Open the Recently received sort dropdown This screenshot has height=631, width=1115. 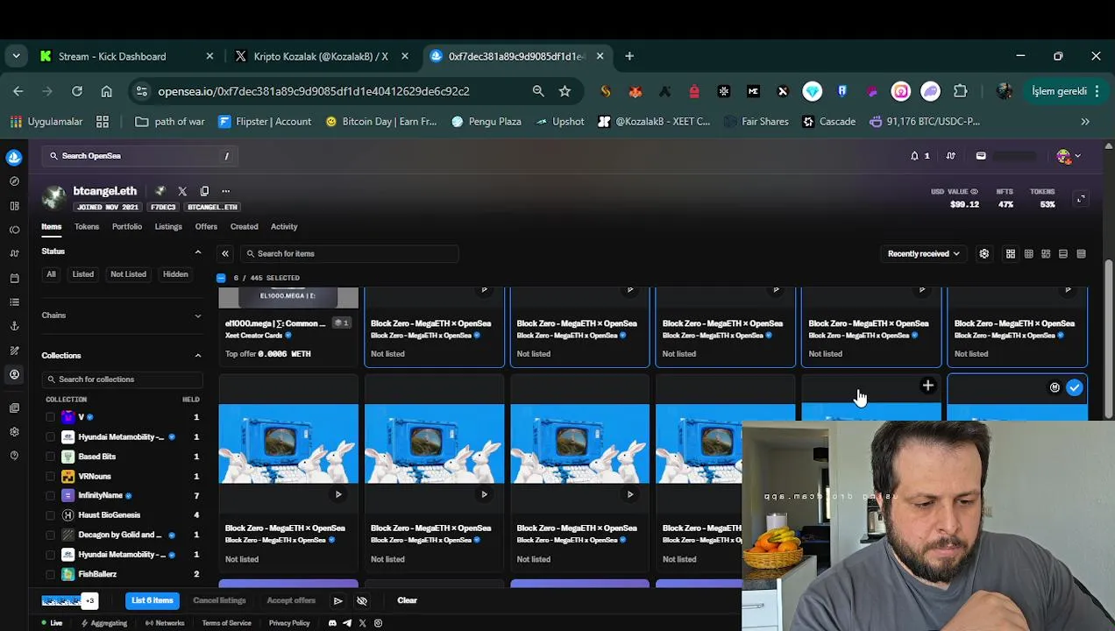point(923,254)
